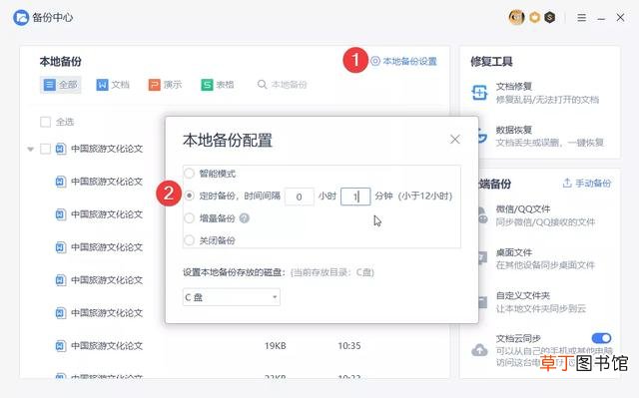This screenshot has width=639, height=398.
Task: Open 本地备份设置 gear link
Action: coord(403,62)
